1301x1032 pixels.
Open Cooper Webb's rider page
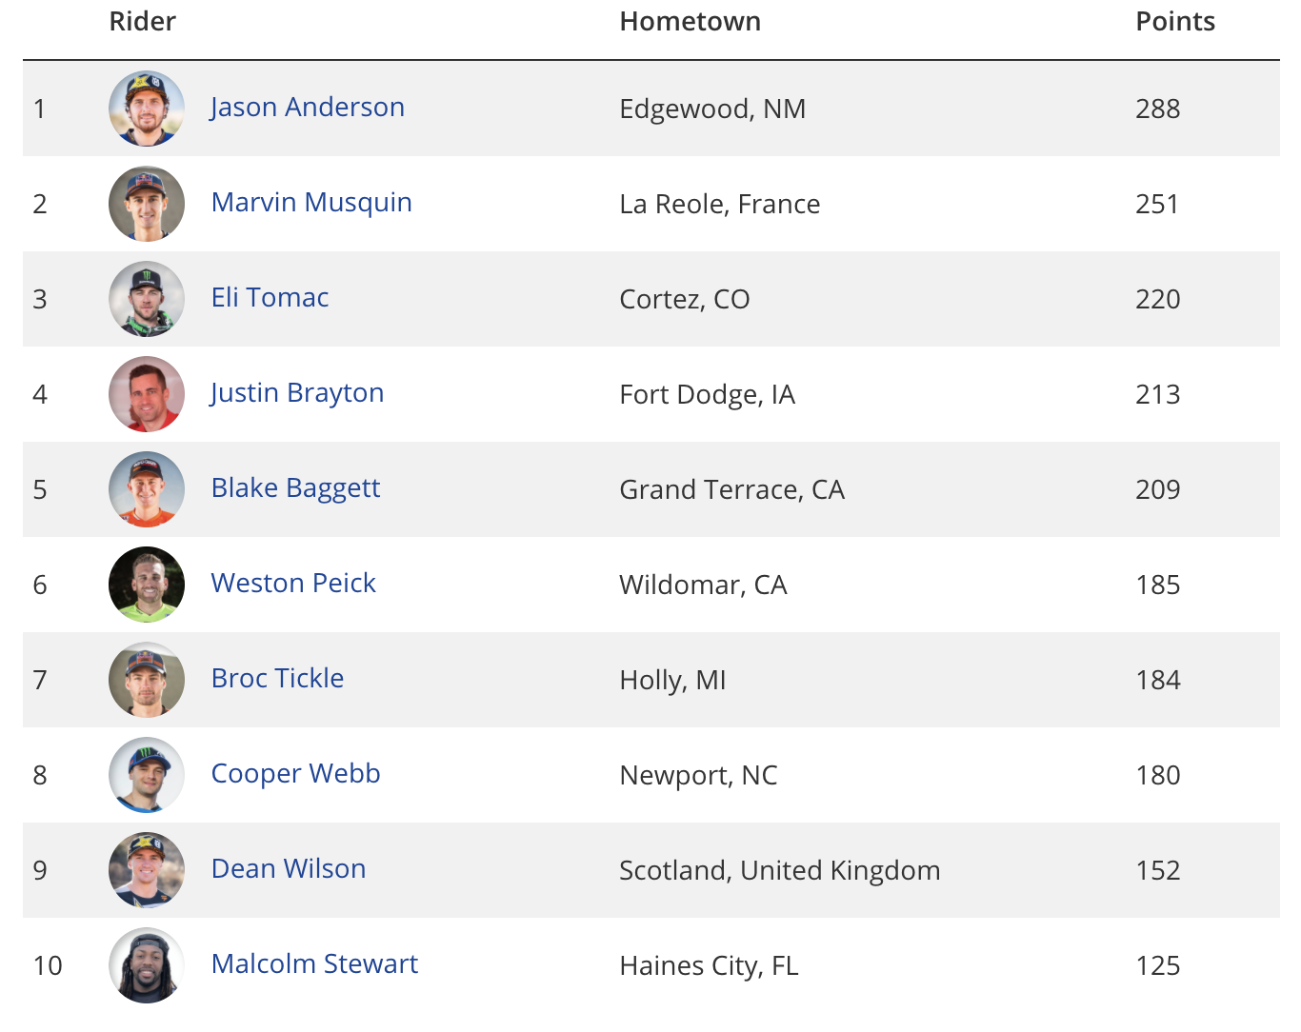tap(295, 774)
